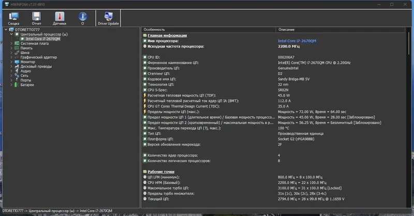Click the Память memory icon
The width and height of the screenshot is (414, 216).
pos(17,48)
